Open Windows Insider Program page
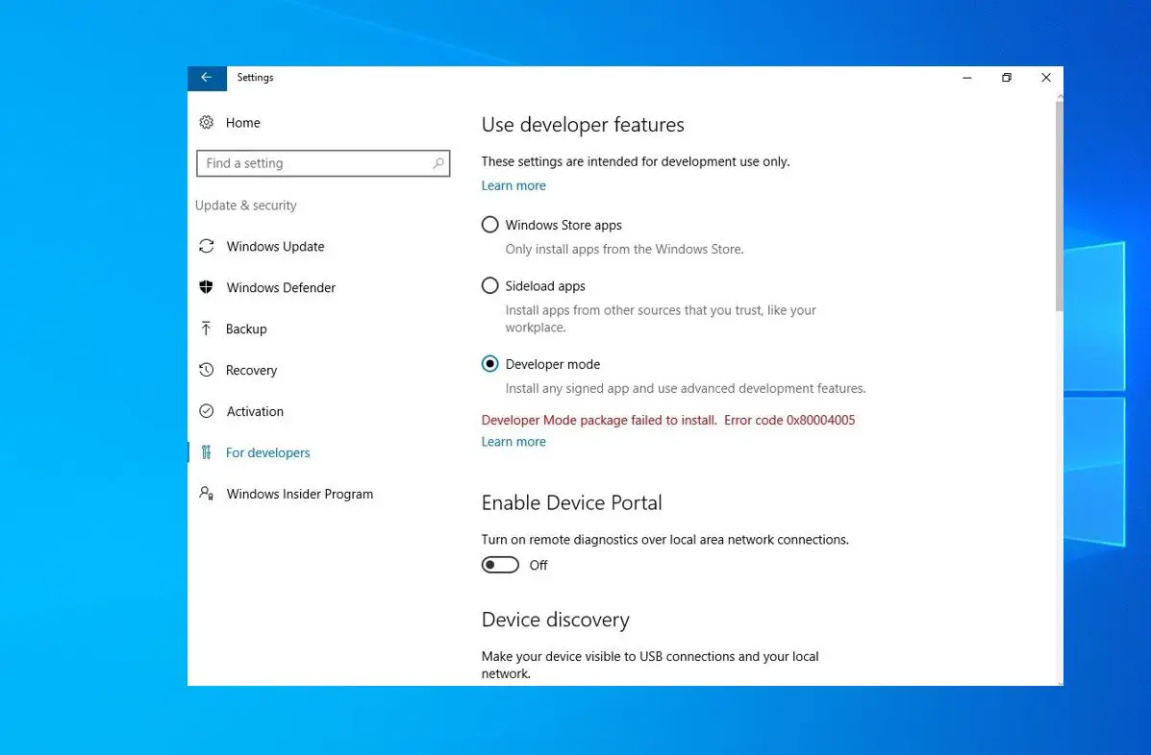Screen dimensions: 1151x755 tap(299, 494)
